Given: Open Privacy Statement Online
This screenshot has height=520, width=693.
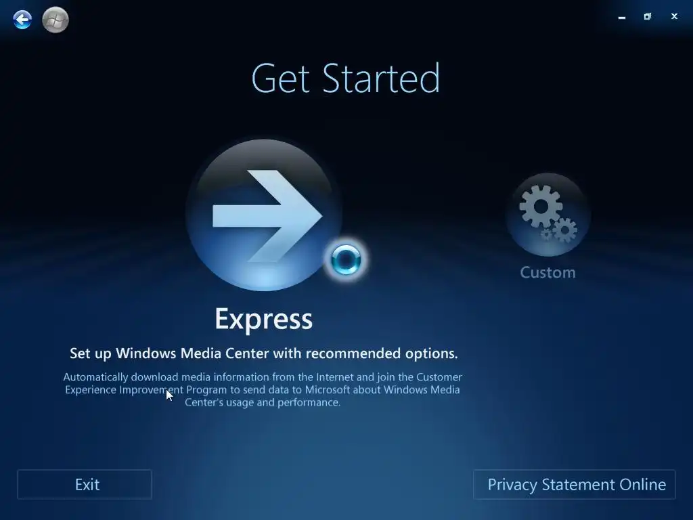Looking at the screenshot, I should [574, 485].
